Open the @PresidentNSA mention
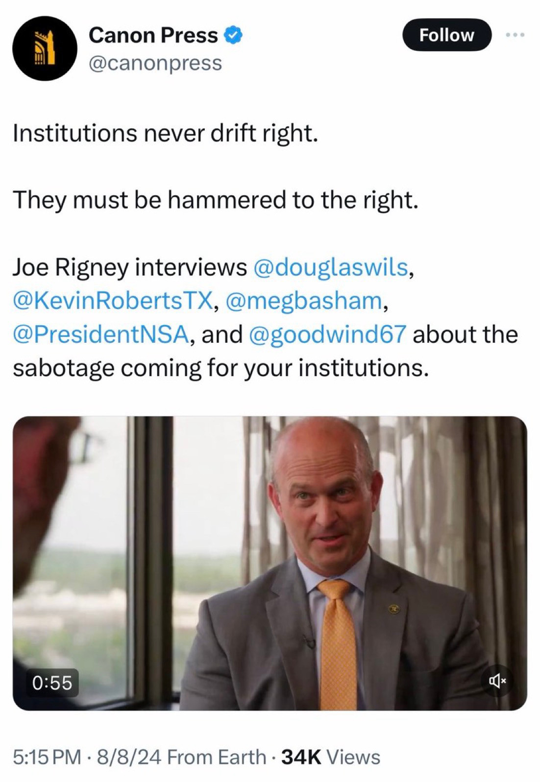540x782 pixels. click(x=100, y=334)
